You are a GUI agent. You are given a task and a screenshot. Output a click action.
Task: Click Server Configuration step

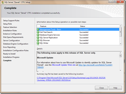click(11, 40)
